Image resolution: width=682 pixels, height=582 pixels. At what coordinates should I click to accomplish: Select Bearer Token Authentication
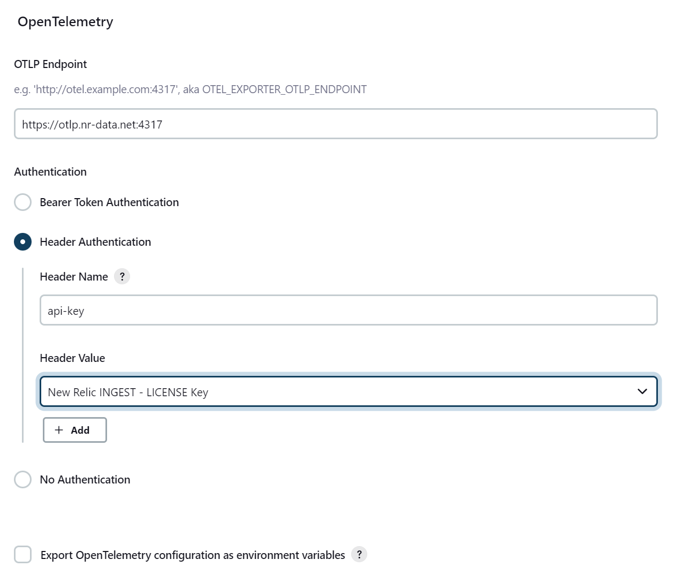click(22, 202)
